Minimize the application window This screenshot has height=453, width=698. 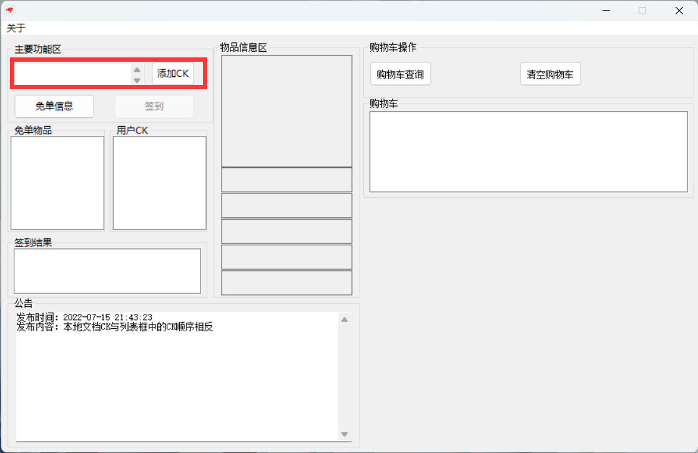[x=606, y=11]
